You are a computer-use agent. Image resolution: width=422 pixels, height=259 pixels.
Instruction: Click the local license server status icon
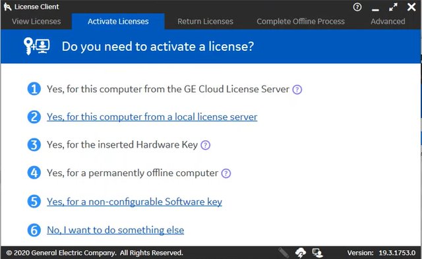tap(318, 253)
